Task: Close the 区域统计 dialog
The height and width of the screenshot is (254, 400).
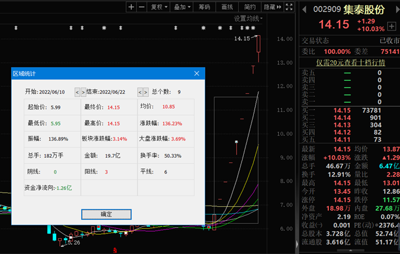Action: click(197, 74)
